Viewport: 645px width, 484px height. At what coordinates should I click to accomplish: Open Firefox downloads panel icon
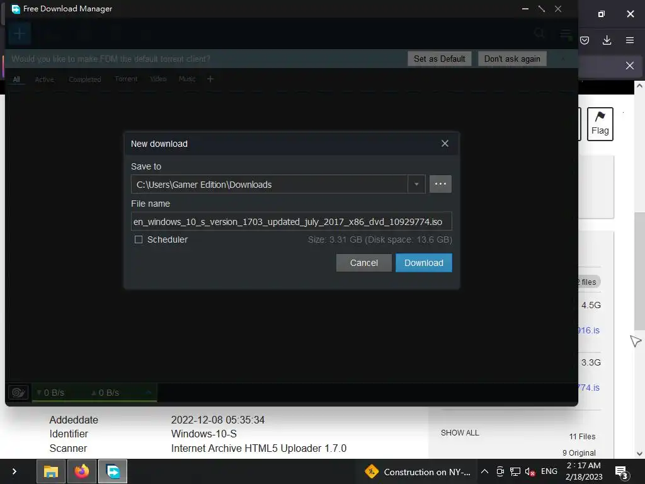point(607,40)
